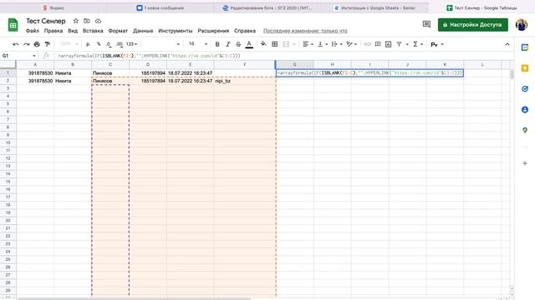
Task: Open Tasks in the side panel
Action: [x=525, y=89]
